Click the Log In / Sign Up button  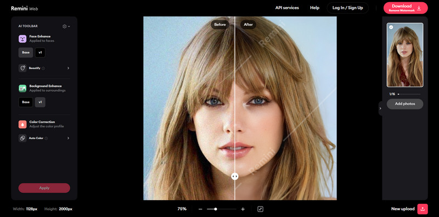click(348, 8)
